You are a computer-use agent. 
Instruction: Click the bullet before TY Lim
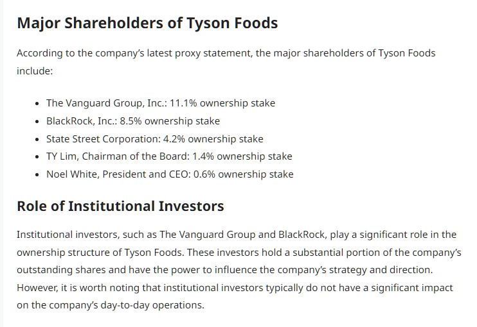[x=37, y=157]
